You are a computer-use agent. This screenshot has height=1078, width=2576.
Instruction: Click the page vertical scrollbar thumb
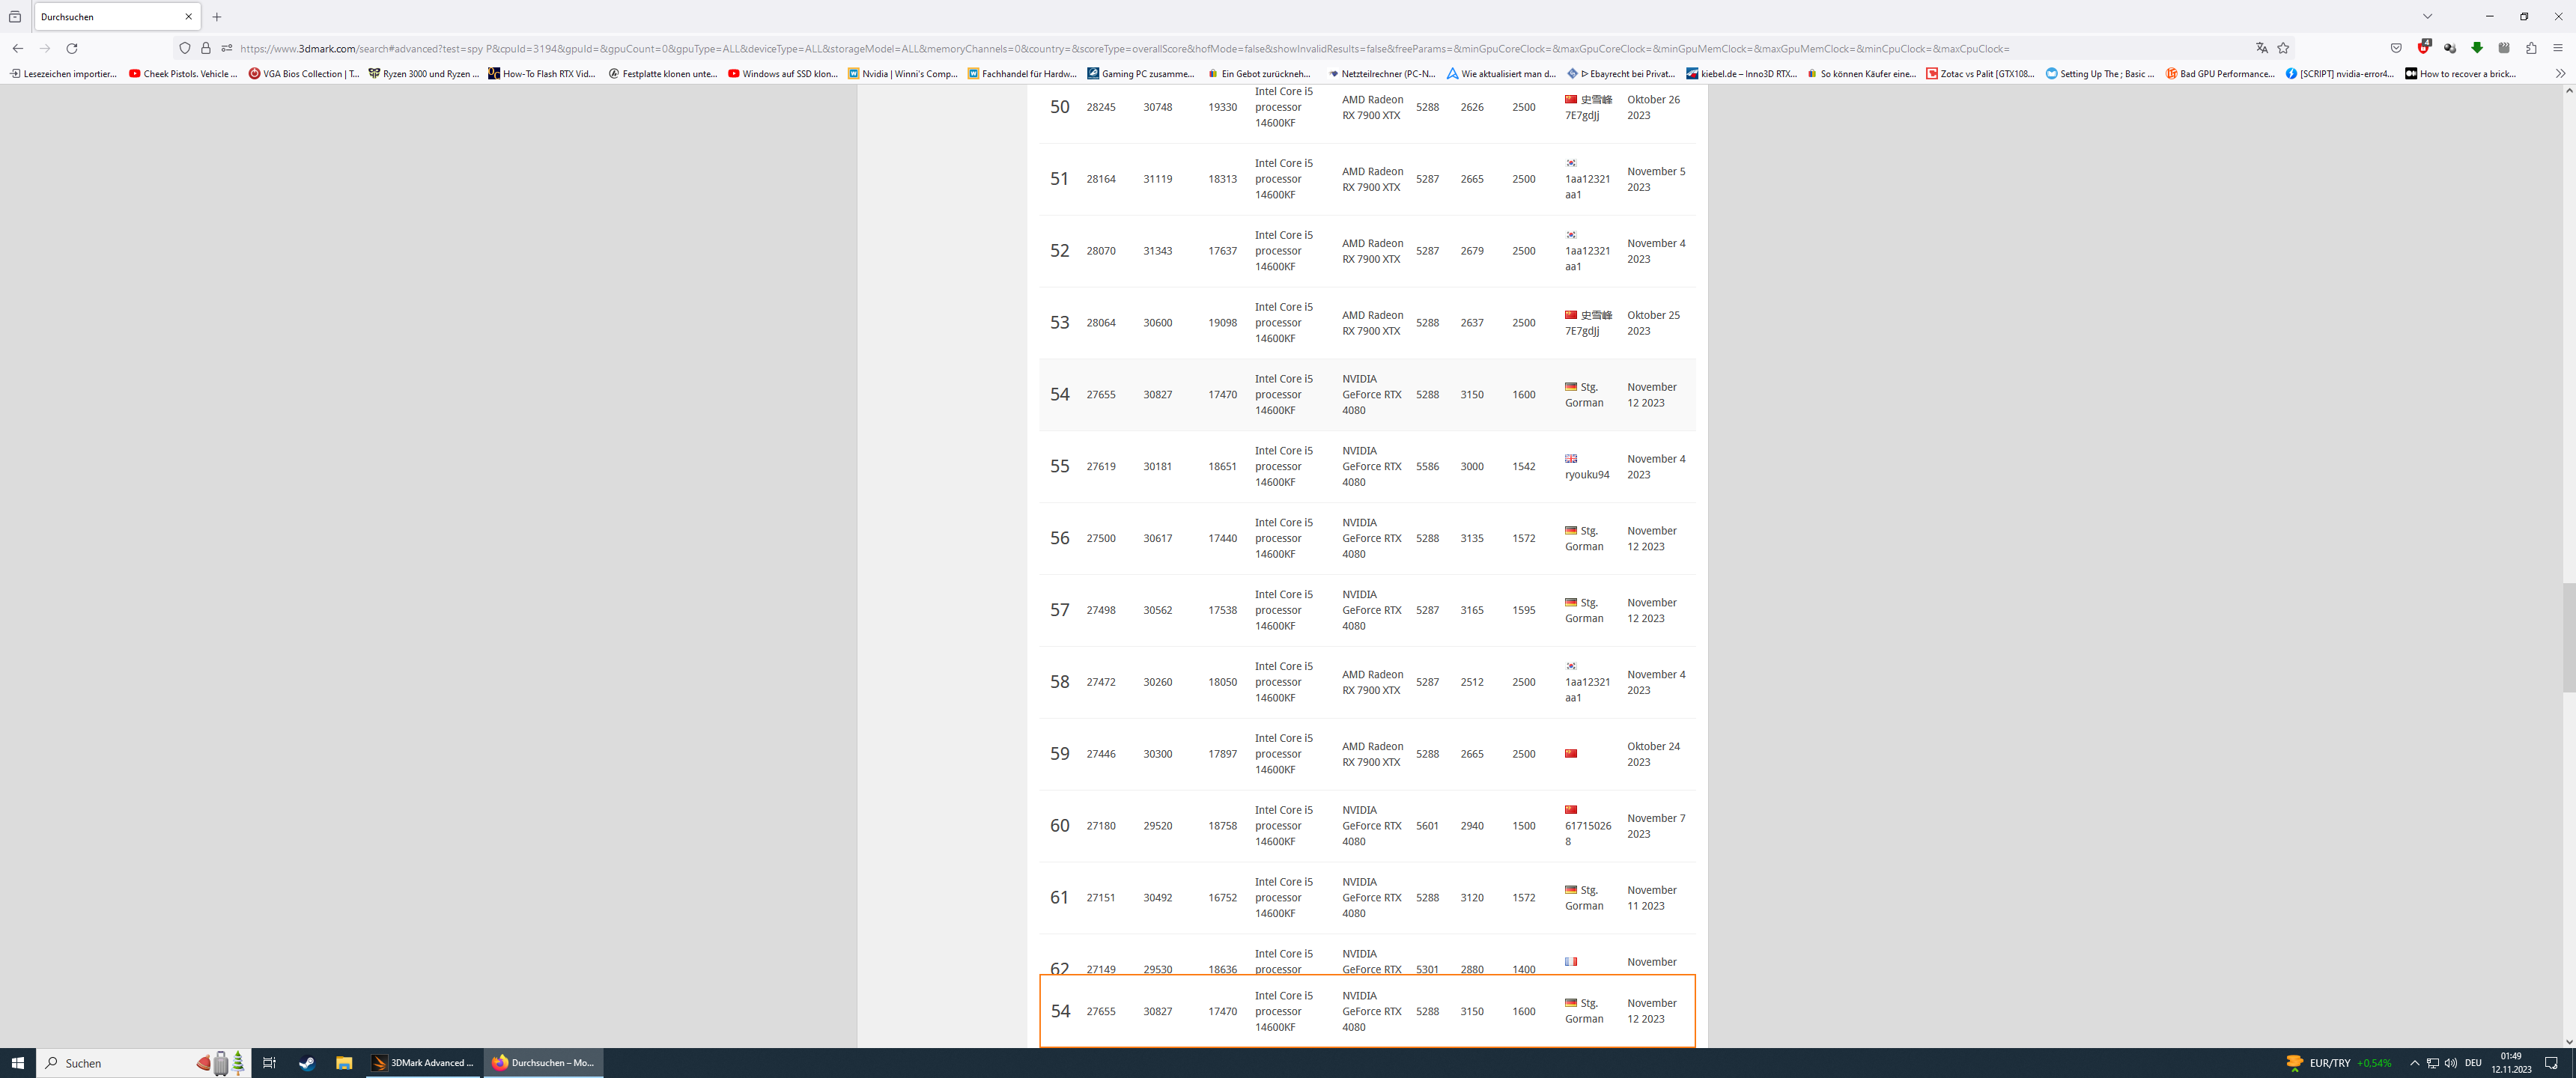(2568, 636)
